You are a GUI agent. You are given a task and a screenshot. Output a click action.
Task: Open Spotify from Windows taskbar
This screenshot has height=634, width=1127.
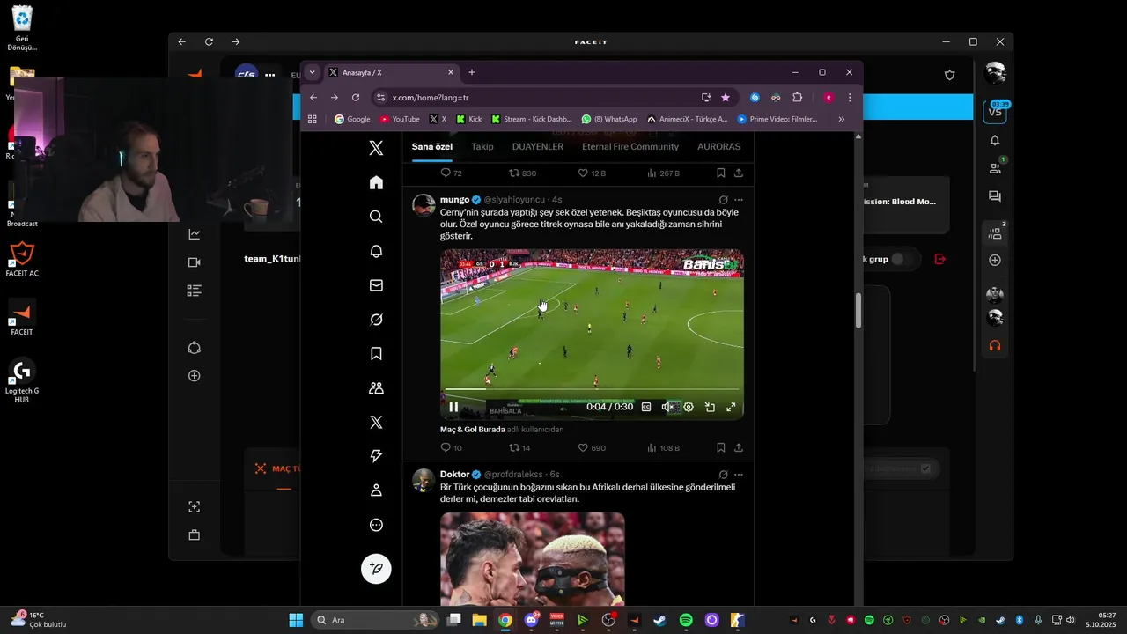(686, 620)
